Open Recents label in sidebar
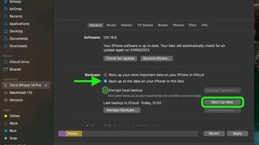This screenshot has height=145, width=259. point(16,16)
